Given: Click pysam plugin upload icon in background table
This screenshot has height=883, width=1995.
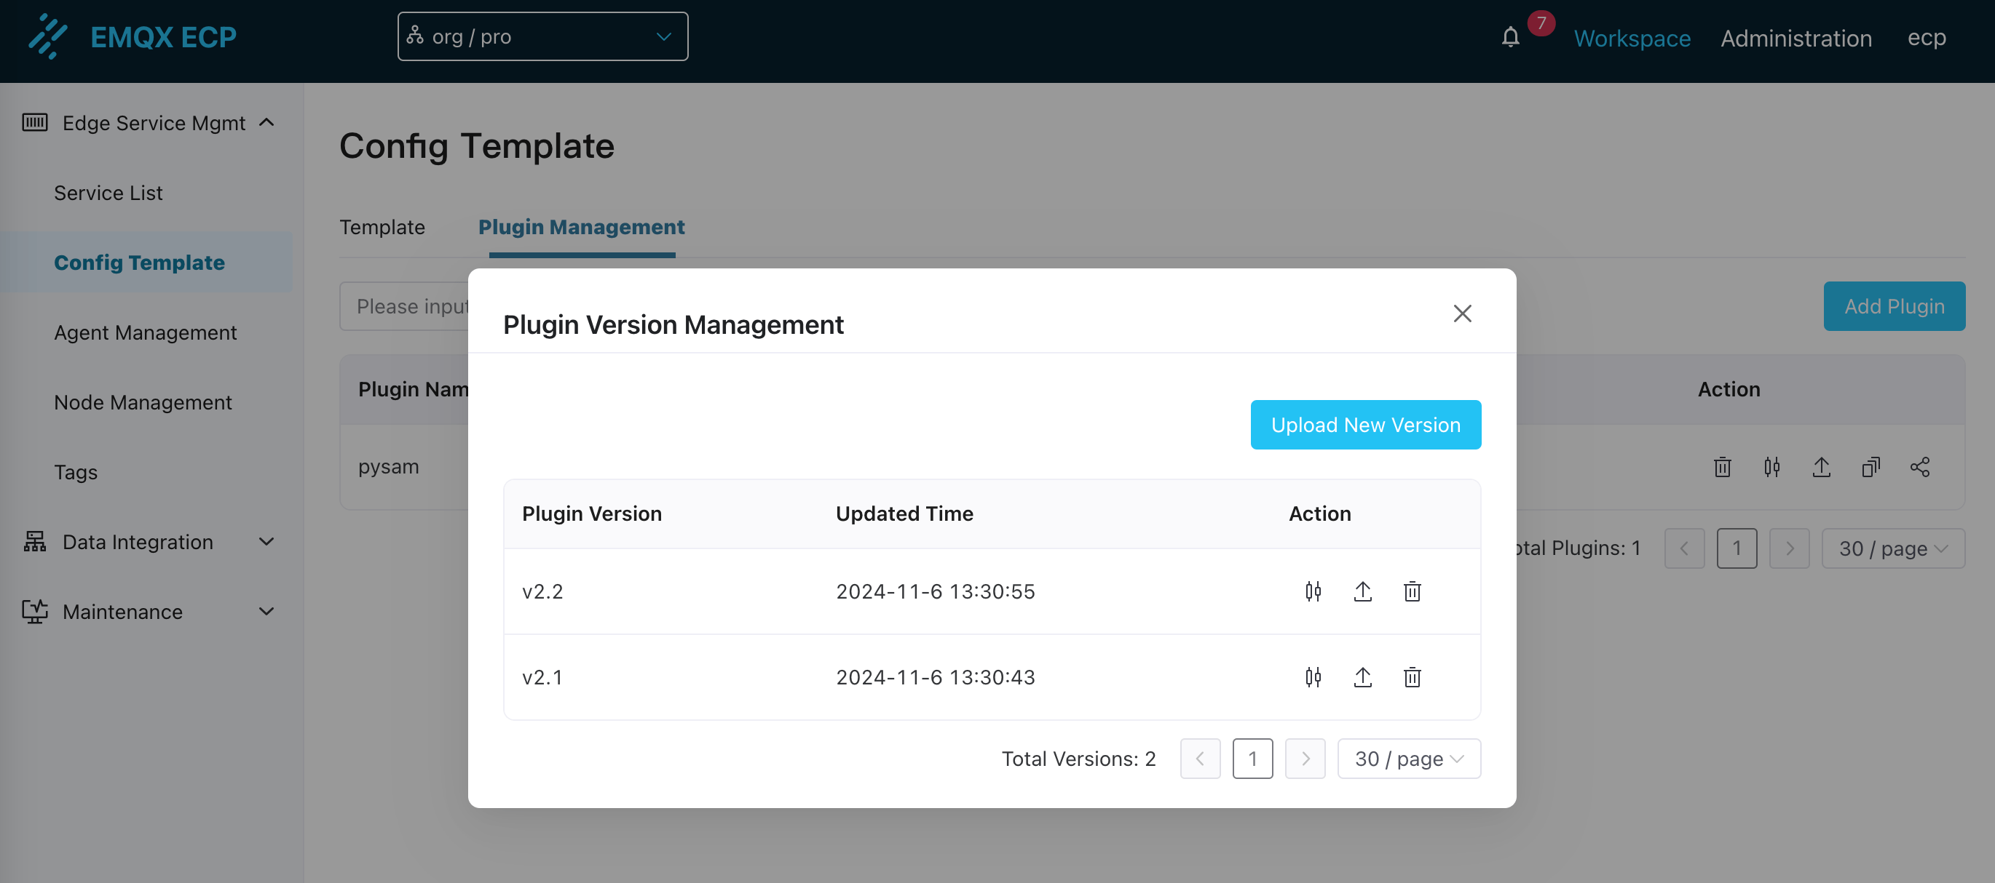Looking at the screenshot, I should click(x=1822, y=467).
